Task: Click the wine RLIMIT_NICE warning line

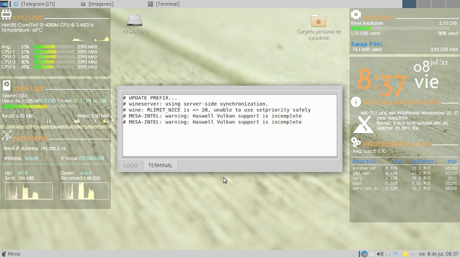Action: point(217,110)
